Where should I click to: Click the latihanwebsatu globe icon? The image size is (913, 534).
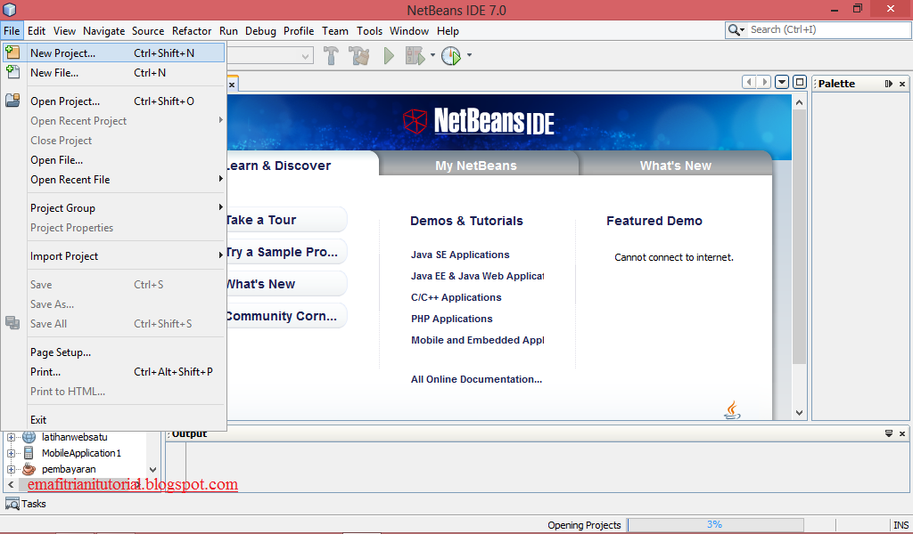point(28,437)
